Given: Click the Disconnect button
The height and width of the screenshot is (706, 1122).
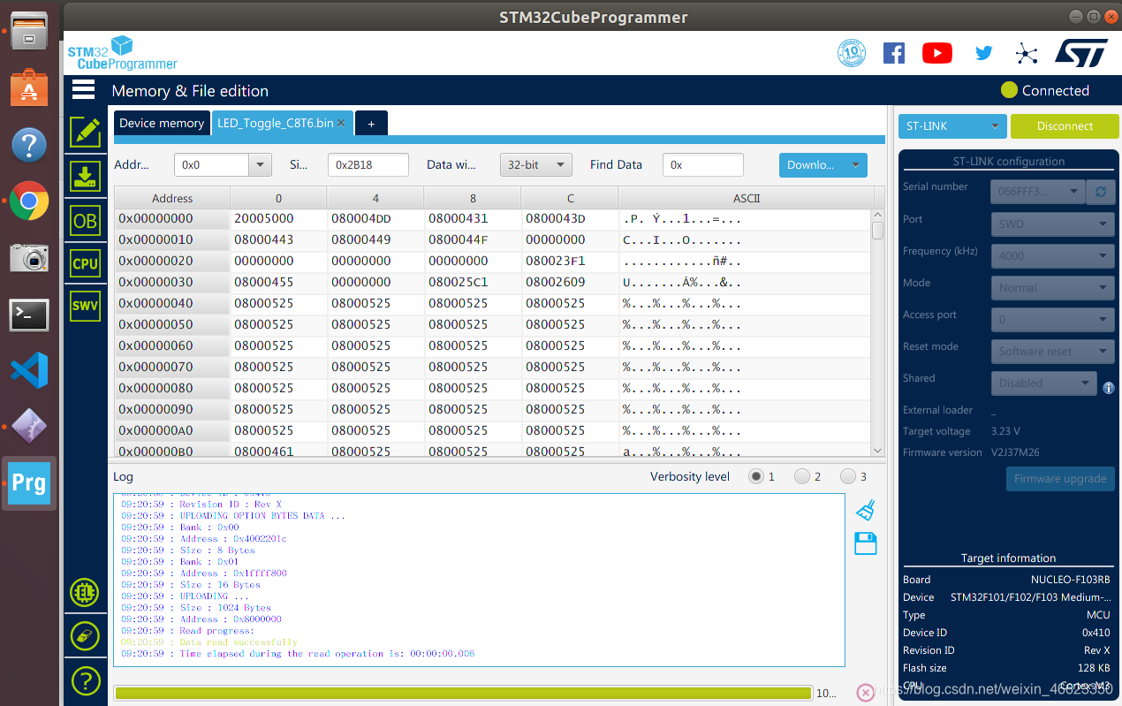Looking at the screenshot, I should (x=1065, y=126).
